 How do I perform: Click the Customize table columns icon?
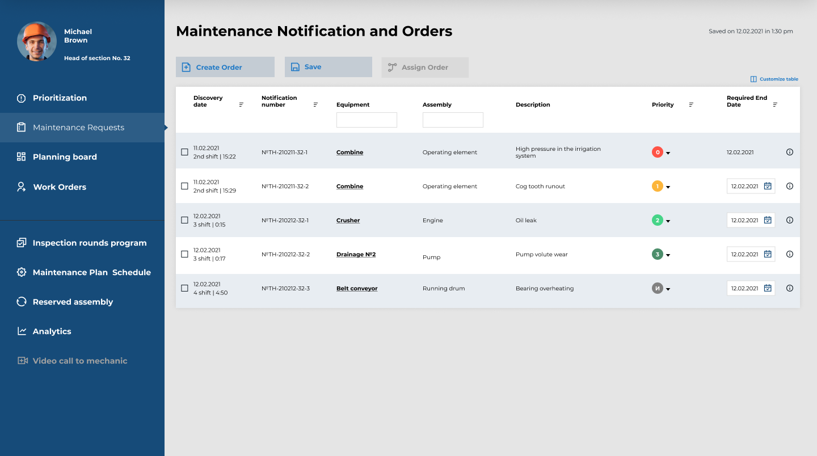pyautogui.click(x=753, y=79)
